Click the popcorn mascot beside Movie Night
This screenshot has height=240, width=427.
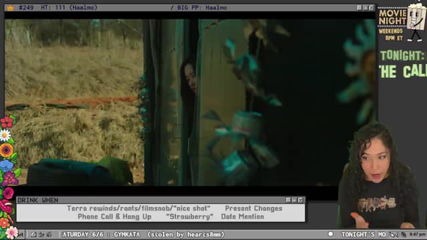coord(416,22)
